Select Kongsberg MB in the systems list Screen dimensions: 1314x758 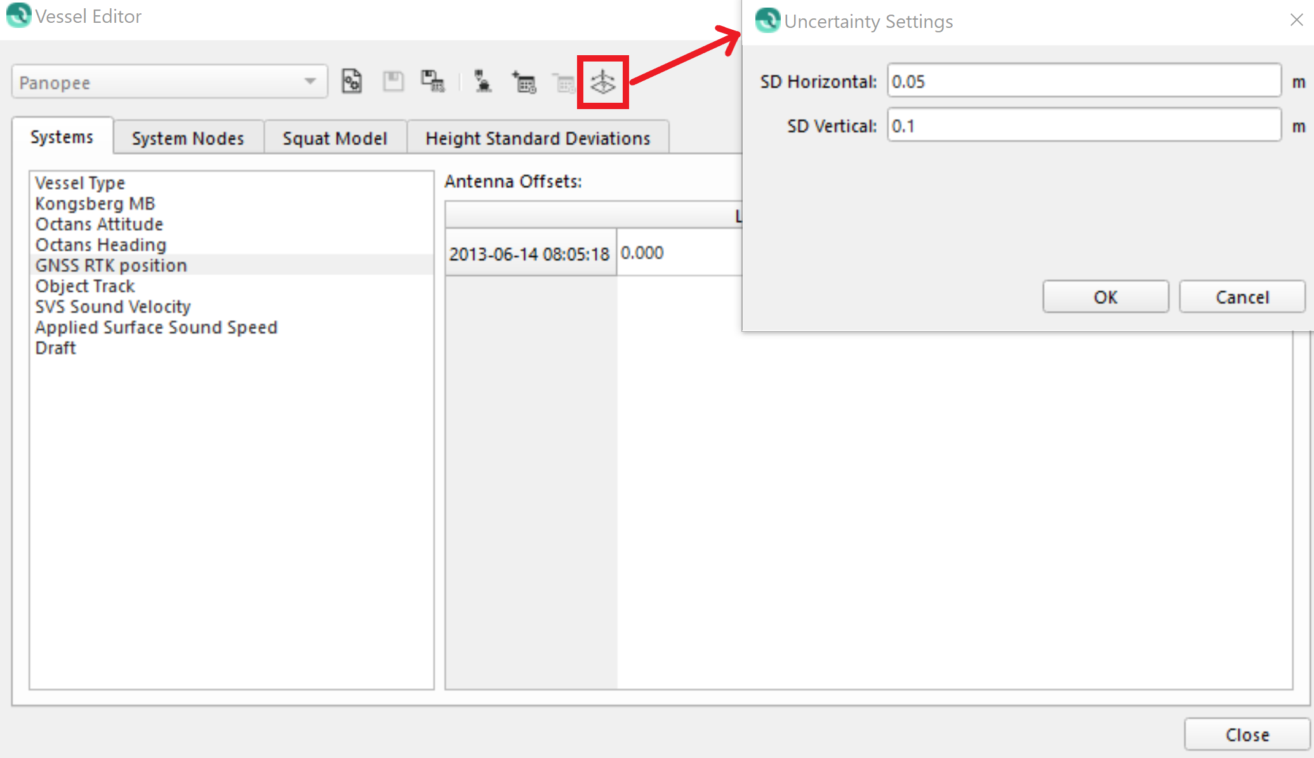point(95,204)
